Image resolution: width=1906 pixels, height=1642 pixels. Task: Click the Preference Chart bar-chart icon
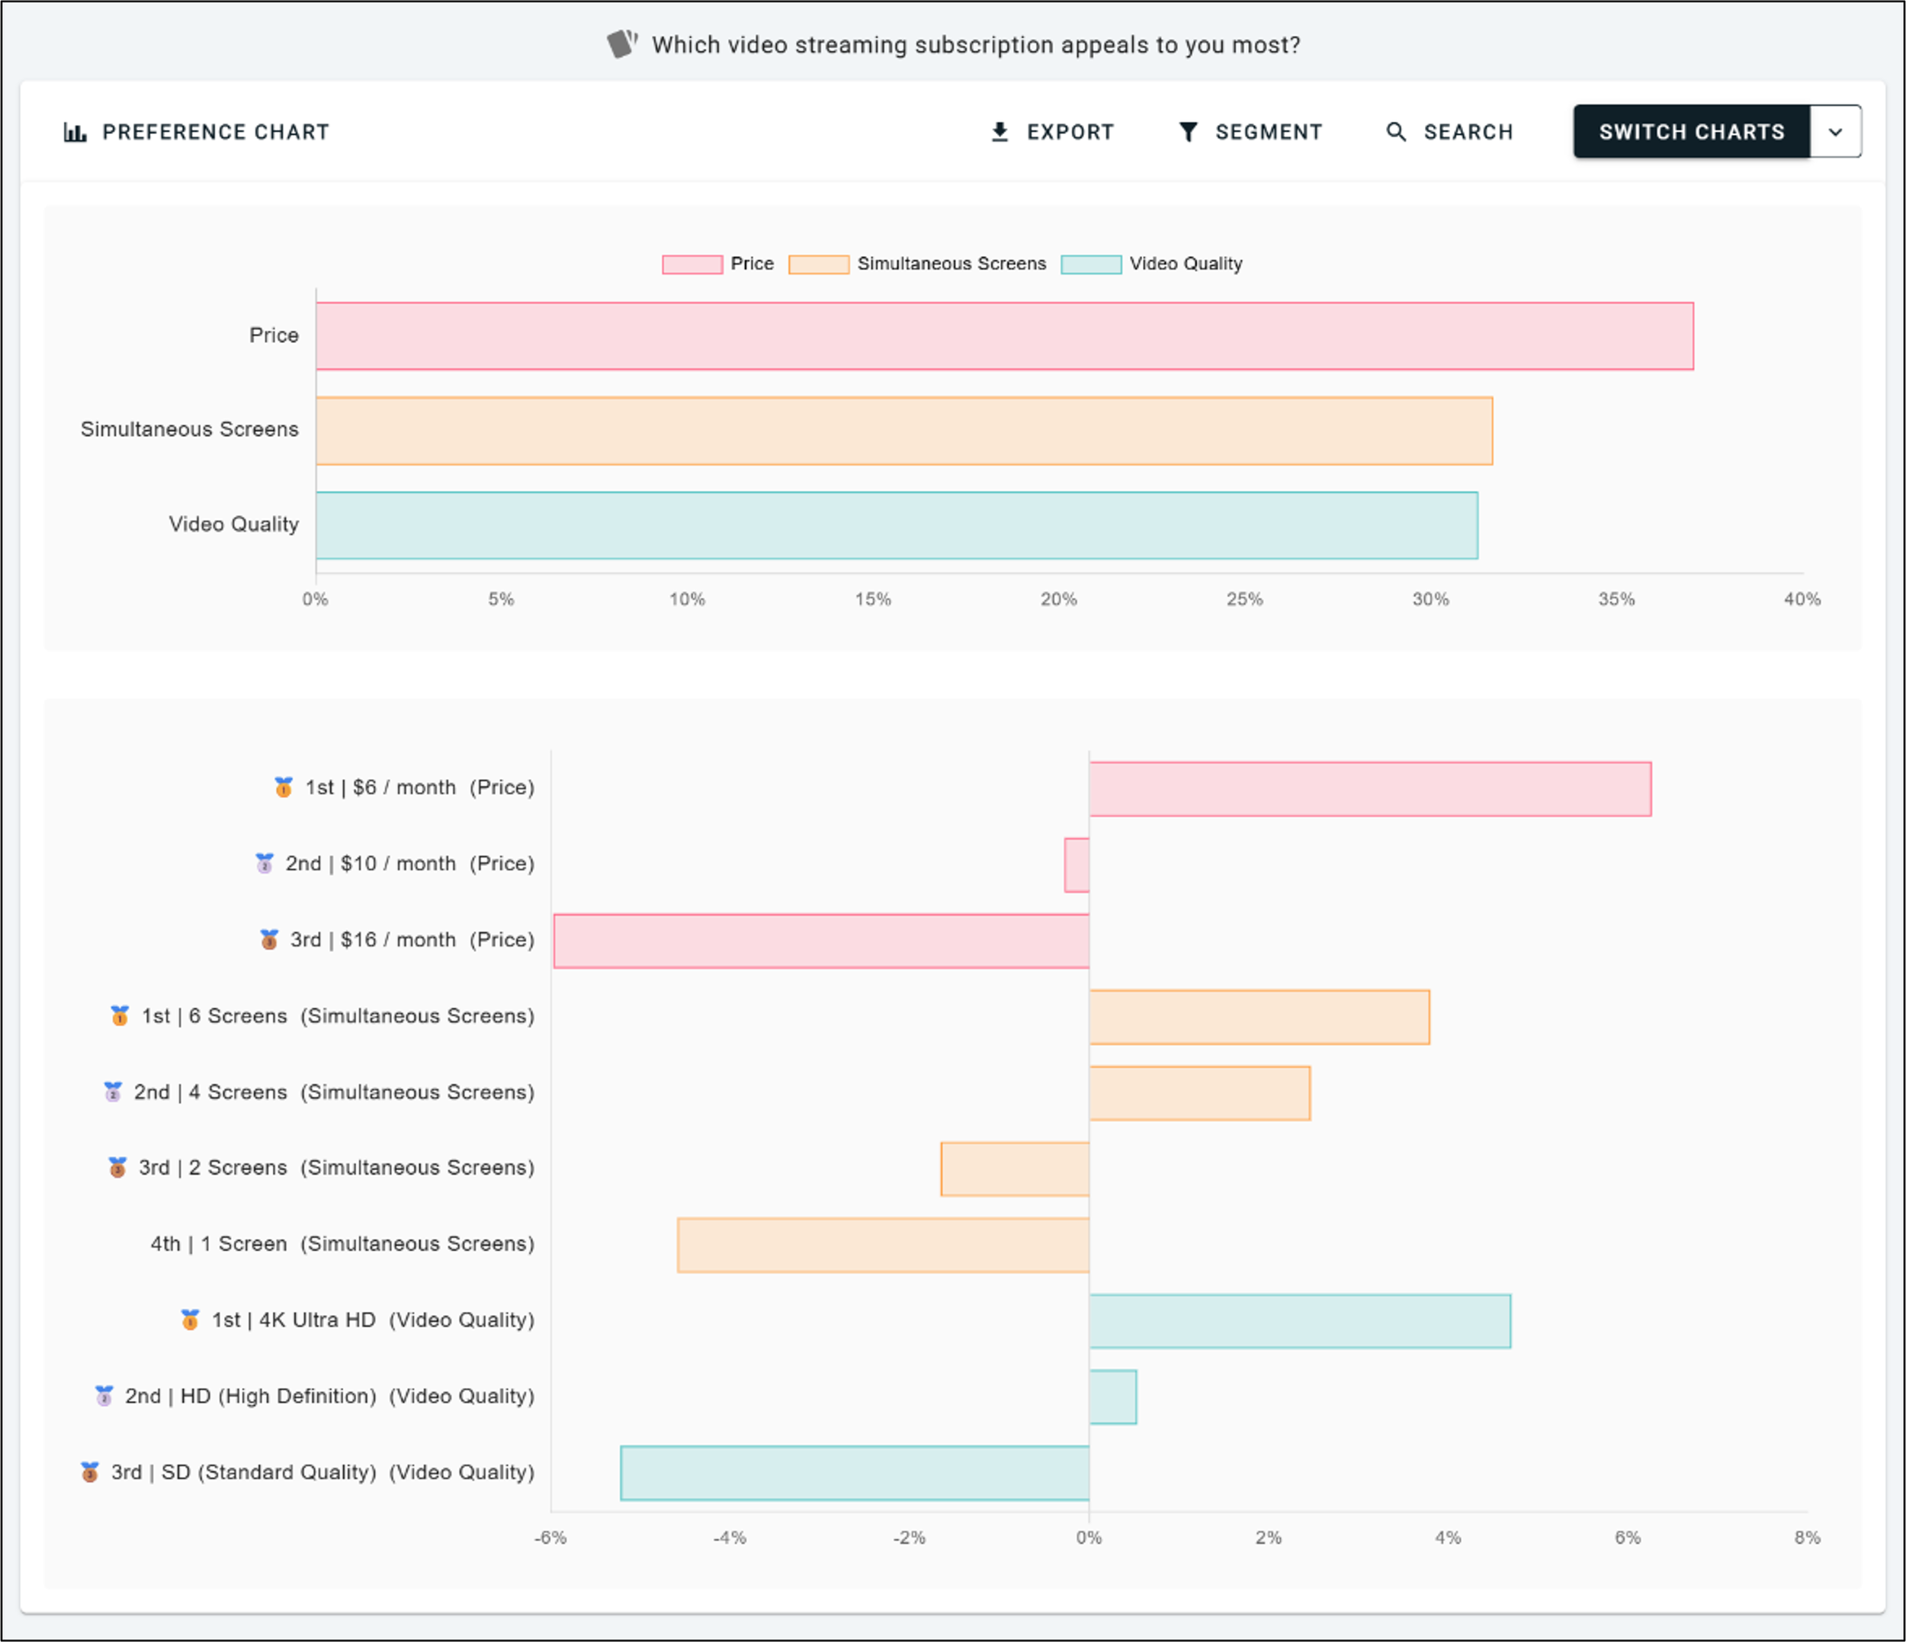point(75,132)
